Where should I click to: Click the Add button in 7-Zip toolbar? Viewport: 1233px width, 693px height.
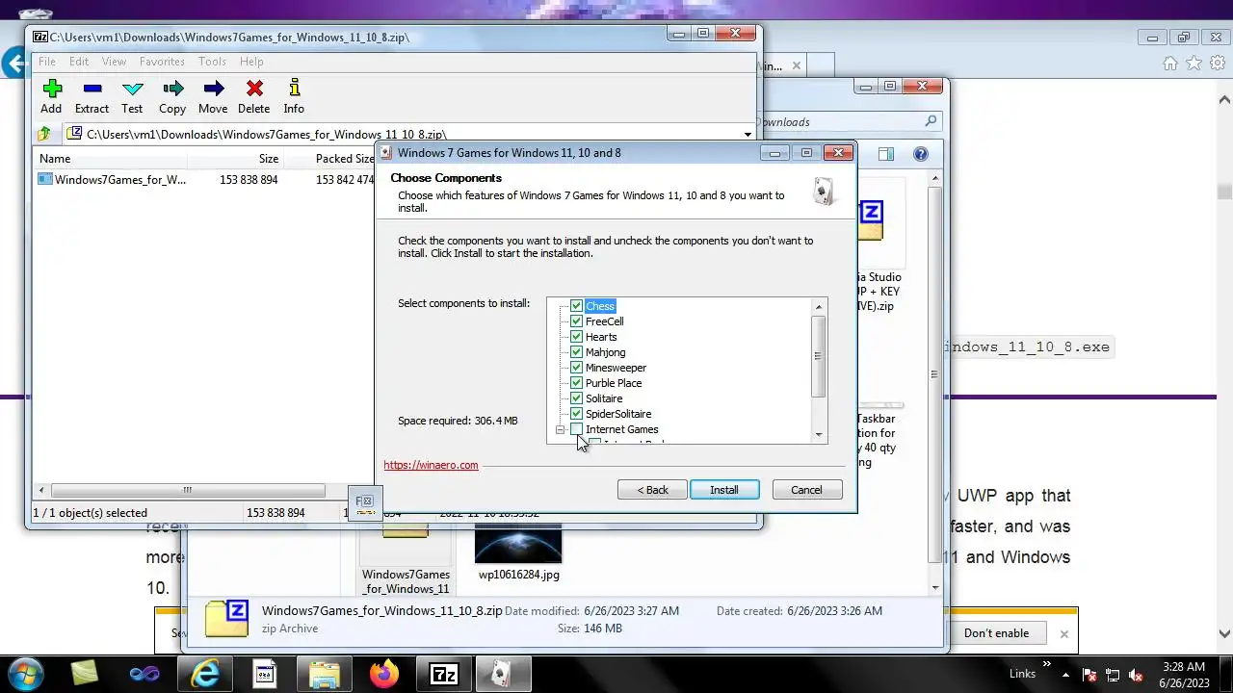(x=51, y=97)
